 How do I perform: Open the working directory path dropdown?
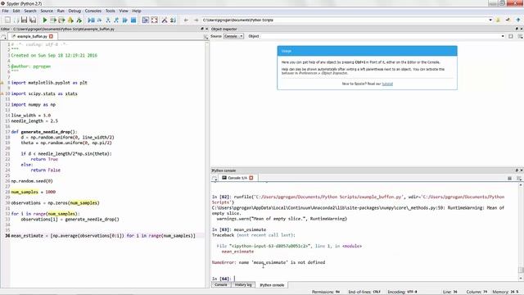coord(490,20)
